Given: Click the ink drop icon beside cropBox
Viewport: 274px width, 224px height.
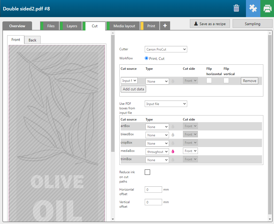Looking at the screenshot, I should click(173, 143).
